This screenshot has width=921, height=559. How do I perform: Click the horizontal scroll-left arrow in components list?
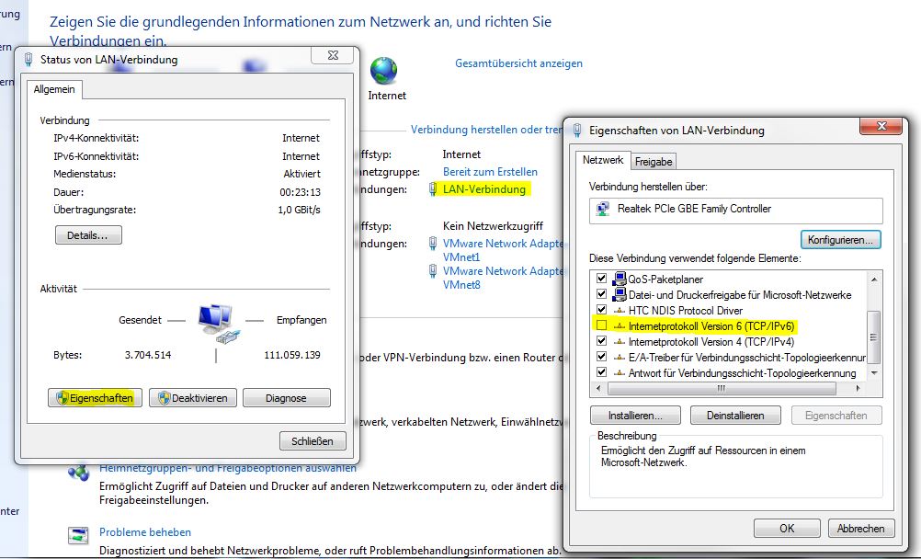click(598, 389)
